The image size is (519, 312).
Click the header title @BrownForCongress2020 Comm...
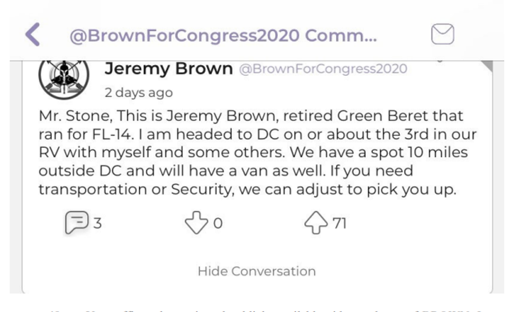[x=223, y=35]
